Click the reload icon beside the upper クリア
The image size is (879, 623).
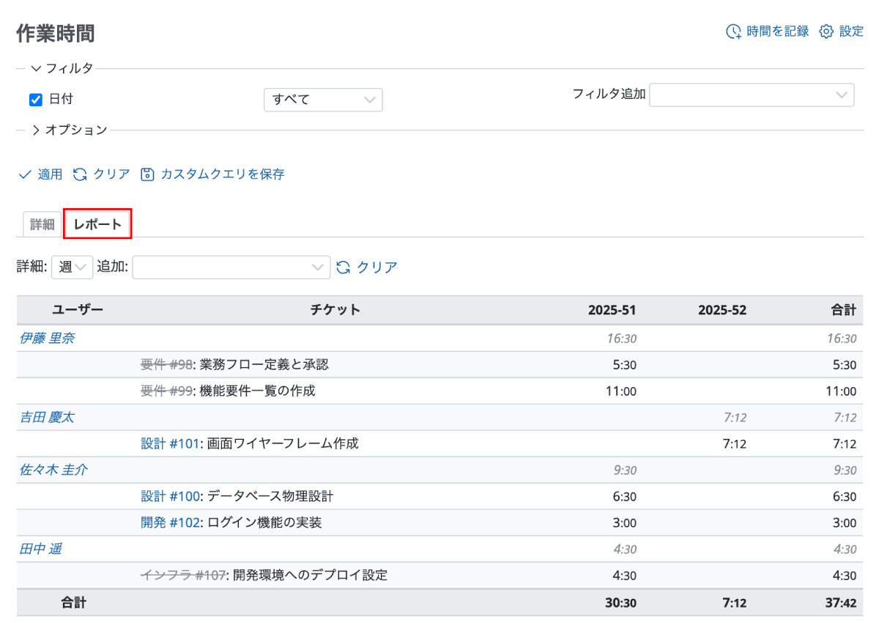[80, 174]
